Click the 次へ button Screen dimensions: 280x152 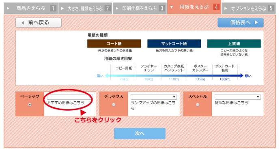point(140,133)
